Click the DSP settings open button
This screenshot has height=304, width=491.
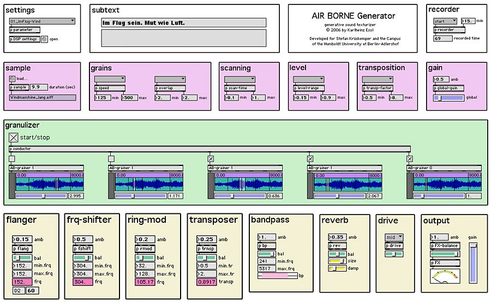44,39
